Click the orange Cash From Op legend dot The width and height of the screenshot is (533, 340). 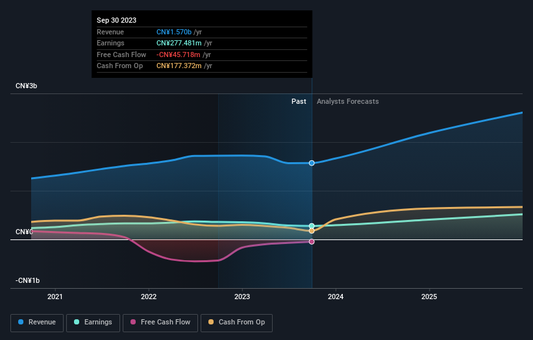click(211, 322)
